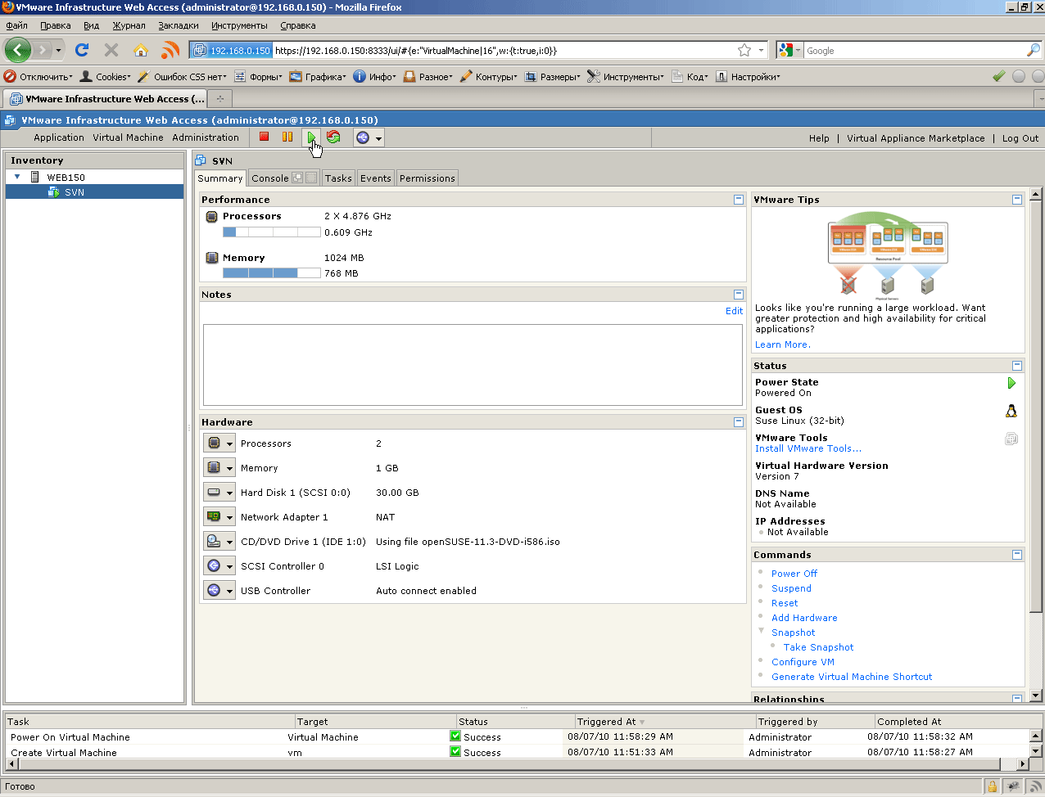The height and width of the screenshot is (797, 1045).
Task: Open the Virtual Machine menu
Action: [x=128, y=137]
